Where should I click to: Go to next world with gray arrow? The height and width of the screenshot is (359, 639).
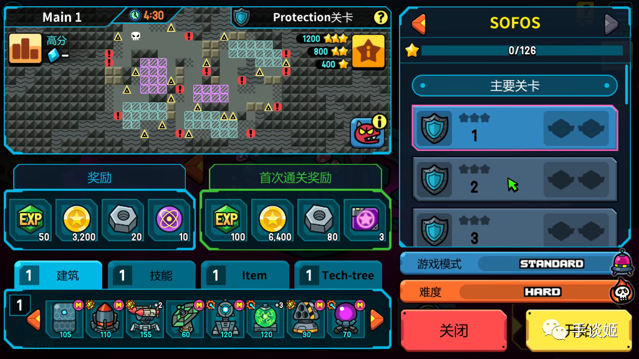(x=611, y=24)
